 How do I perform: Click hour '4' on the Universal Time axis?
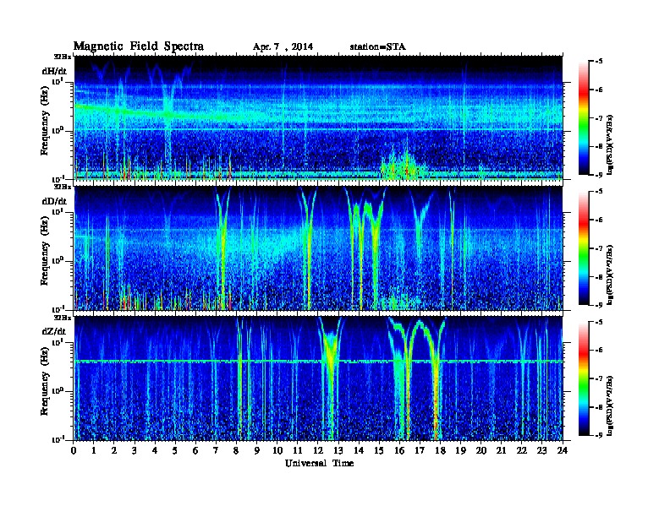[x=155, y=450]
